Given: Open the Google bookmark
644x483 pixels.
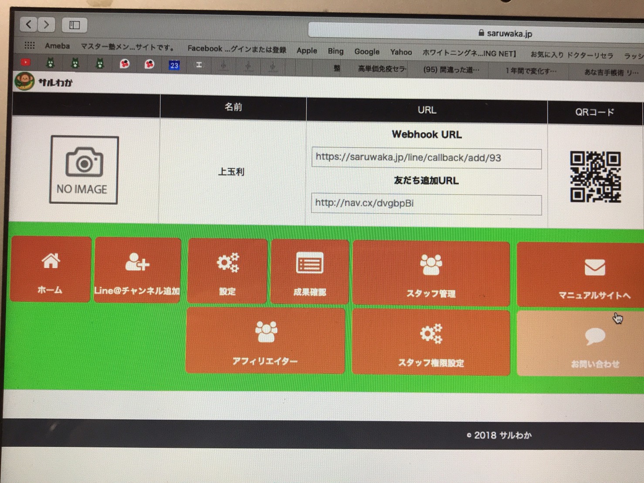Looking at the screenshot, I should click(366, 51).
